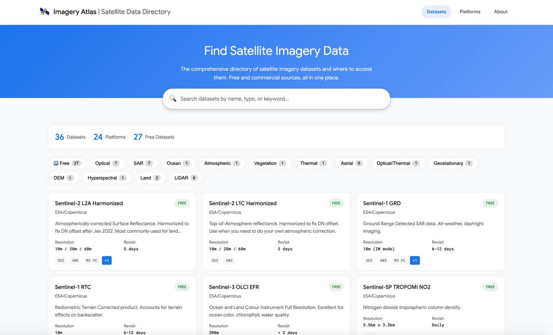553x335 pixels.
Task: Enable the Hyperspectral filter
Action: [x=107, y=177]
